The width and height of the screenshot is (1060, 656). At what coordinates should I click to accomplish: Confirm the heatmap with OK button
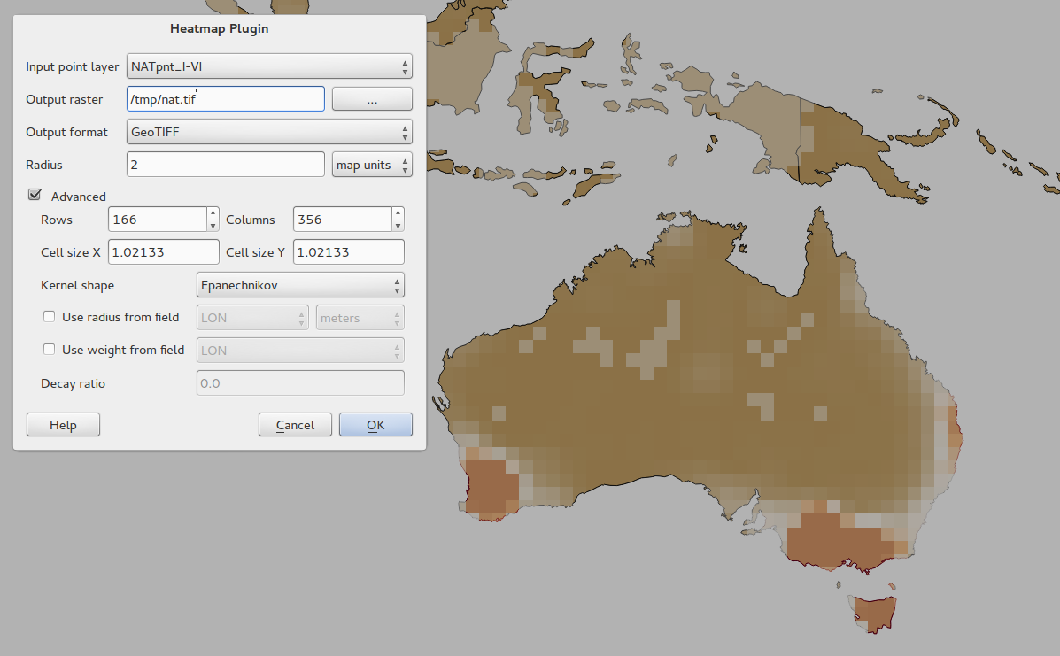[x=375, y=425]
